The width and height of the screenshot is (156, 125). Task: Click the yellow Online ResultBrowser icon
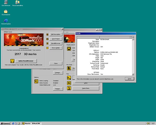coord(12,61)
